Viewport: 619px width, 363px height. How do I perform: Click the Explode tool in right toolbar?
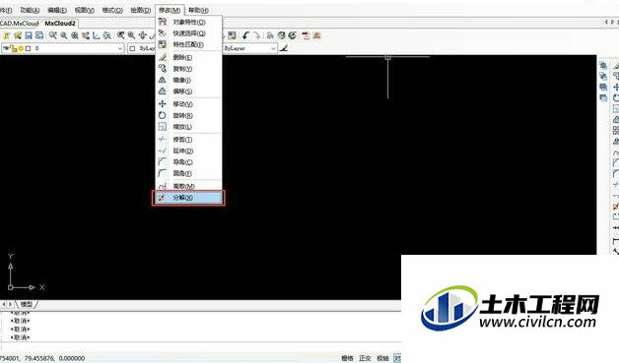[615, 207]
